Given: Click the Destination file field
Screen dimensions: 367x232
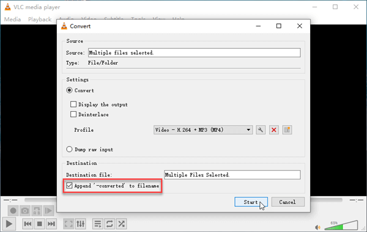Looking at the screenshot, I should [232, 175].
